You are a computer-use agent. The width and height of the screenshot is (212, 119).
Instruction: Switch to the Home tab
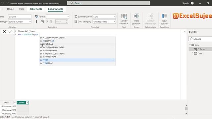click(10, 9)
